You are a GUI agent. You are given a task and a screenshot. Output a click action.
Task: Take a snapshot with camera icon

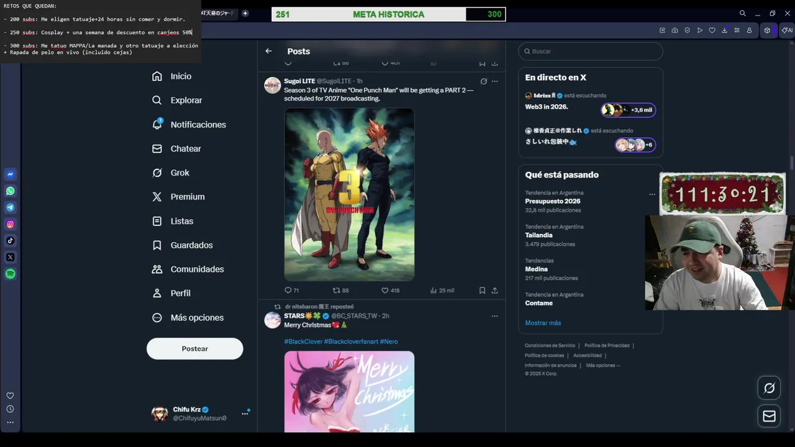pos(675,30)
